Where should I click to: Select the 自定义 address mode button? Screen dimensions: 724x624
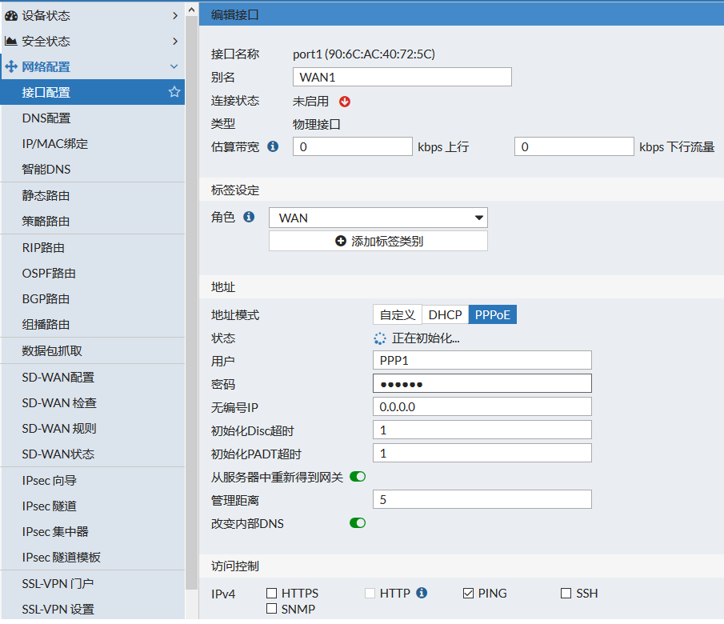coord(398,314)
